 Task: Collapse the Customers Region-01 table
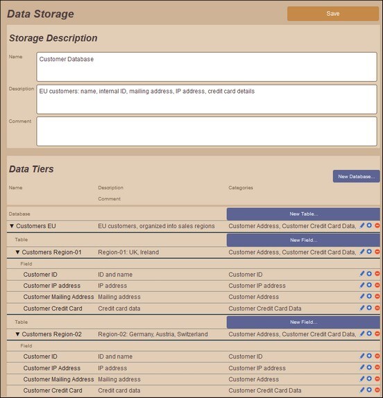point(17,252)
